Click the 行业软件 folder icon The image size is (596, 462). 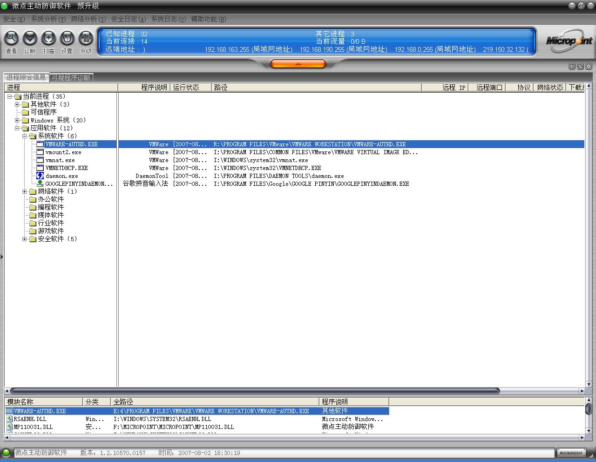[33, 223]
